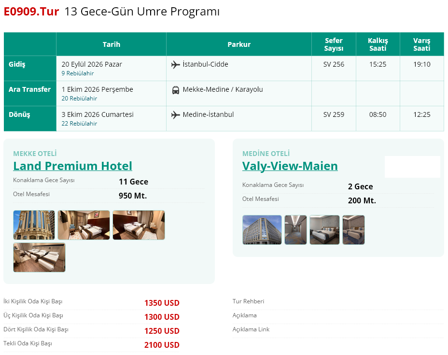Open third Mekke hotel twin-bed room photo
Image resolution: width=448 pixels, height=355 pixels.
point(139,225)
